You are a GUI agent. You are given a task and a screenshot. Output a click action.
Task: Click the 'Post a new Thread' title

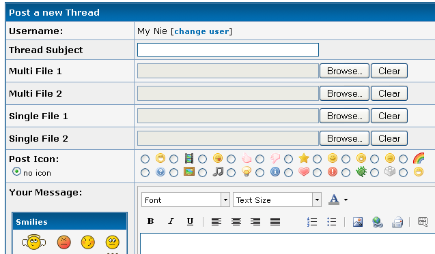point(54,12)
